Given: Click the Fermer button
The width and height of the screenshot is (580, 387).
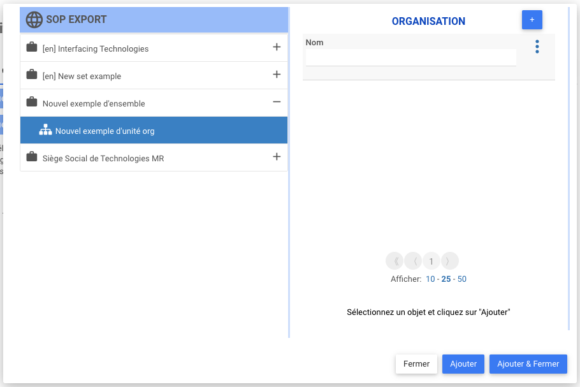Looking at the screenshot, I should point(416,364).
